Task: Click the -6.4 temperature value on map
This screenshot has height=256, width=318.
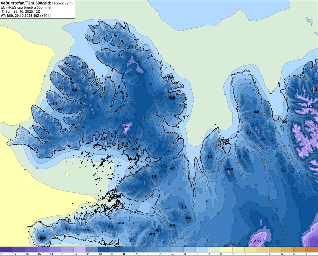Action: coord(121,223)
